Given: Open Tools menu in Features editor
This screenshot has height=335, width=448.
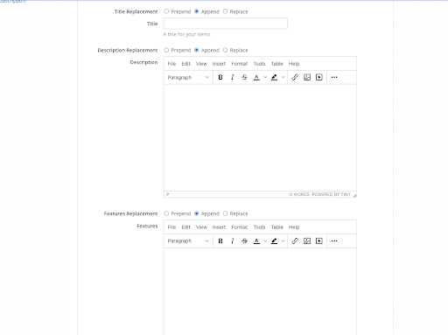Looking at the screenshot, I should pos(259,227).
